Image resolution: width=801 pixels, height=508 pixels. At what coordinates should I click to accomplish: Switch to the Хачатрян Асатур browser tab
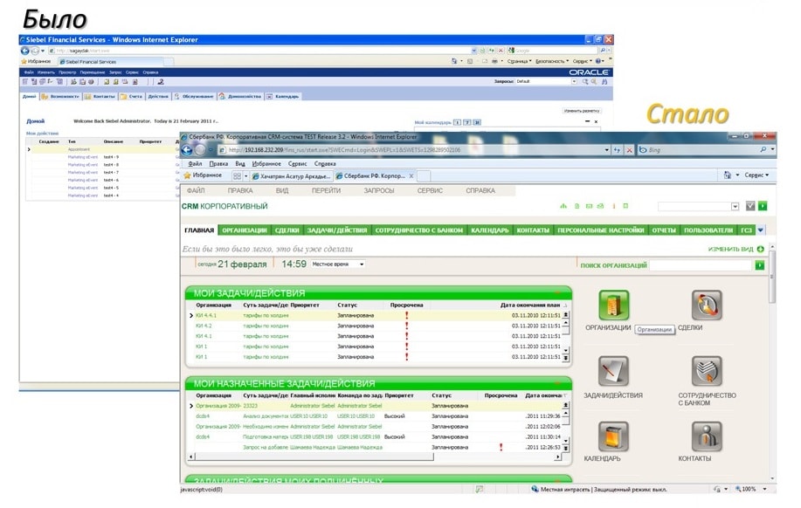(292, 176)
